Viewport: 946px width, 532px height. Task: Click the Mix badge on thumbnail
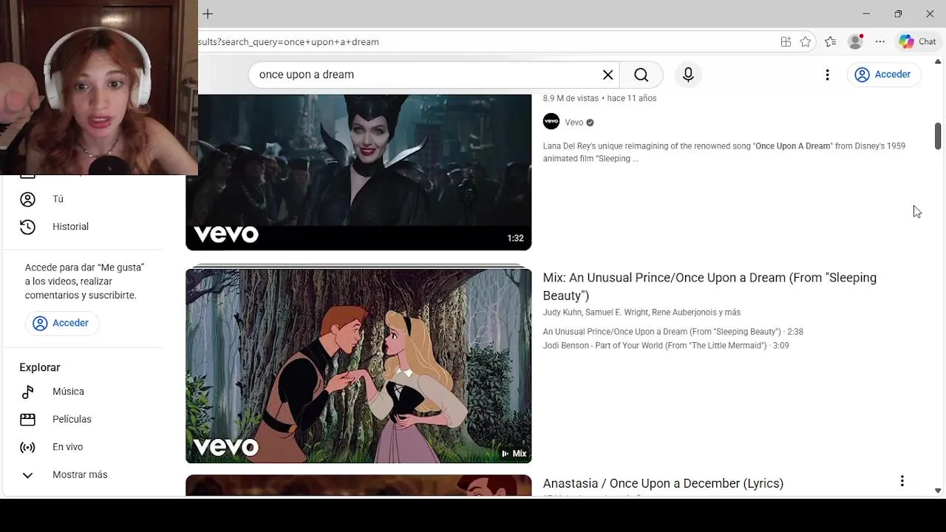pos(514,454)
